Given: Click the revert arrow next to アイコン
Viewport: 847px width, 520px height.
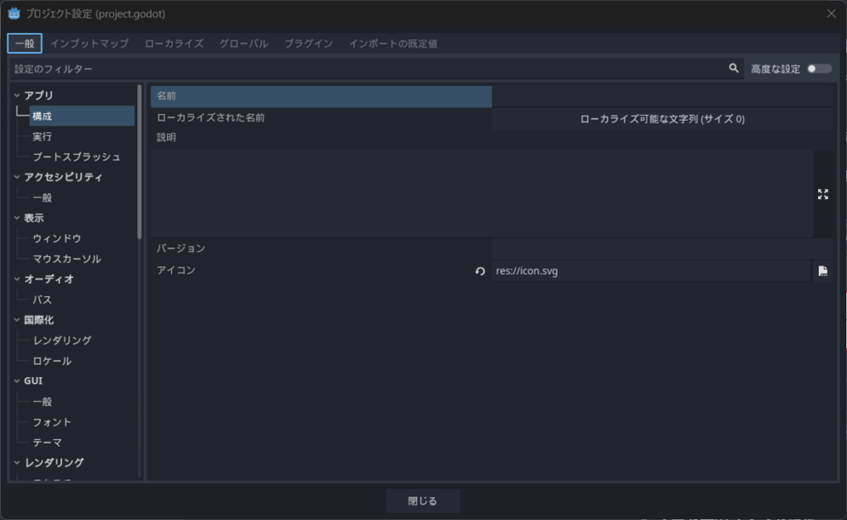Looking at the screenshot, I should (x=480, y=271).
